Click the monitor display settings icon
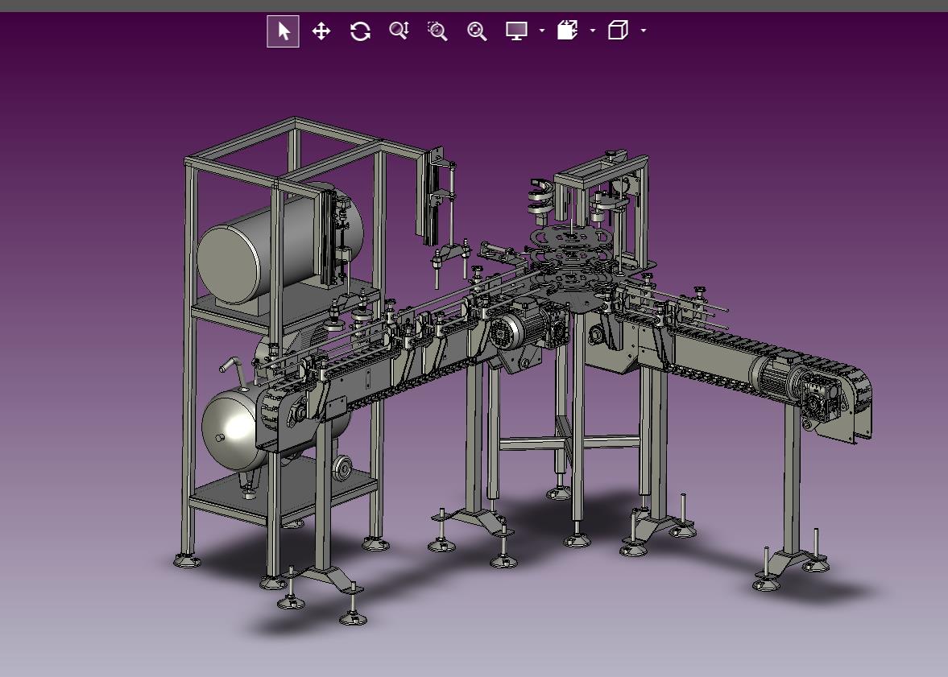Screen dimensions: 948x677 [516, 31]
